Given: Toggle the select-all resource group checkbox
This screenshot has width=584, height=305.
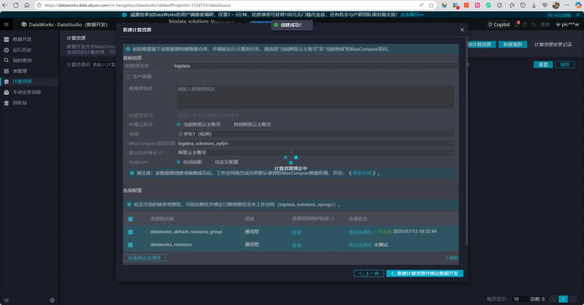Looking at the screenshot, I should tap(131, 219).
